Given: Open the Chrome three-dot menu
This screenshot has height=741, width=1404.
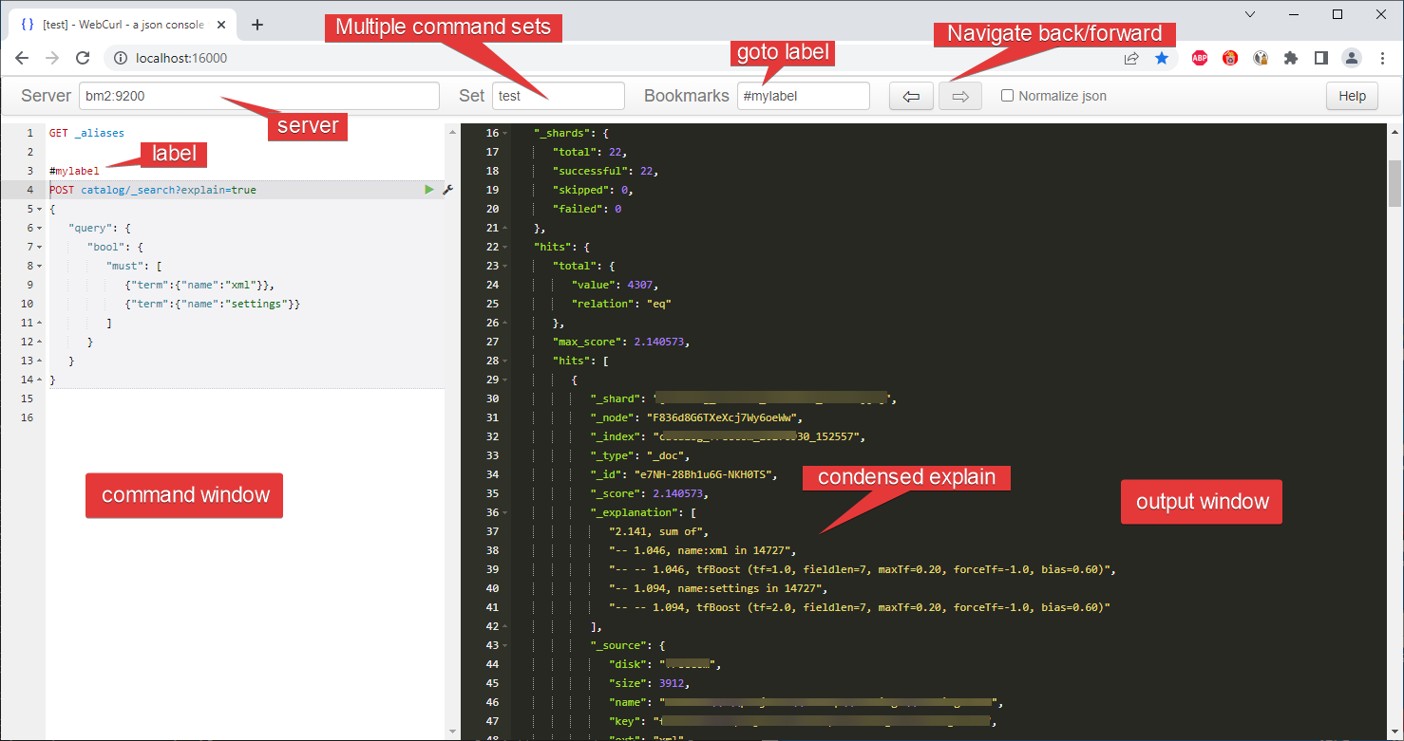Looking at the screenshot, I should pyautogui.click(x=1381, y=58).
